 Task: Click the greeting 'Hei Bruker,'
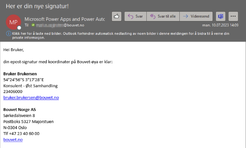coord(14,50)
